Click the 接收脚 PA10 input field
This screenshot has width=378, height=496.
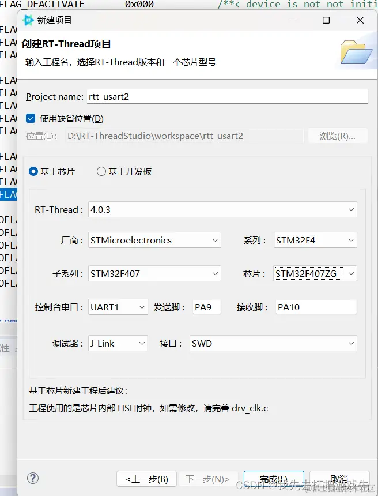coord(316,307)
